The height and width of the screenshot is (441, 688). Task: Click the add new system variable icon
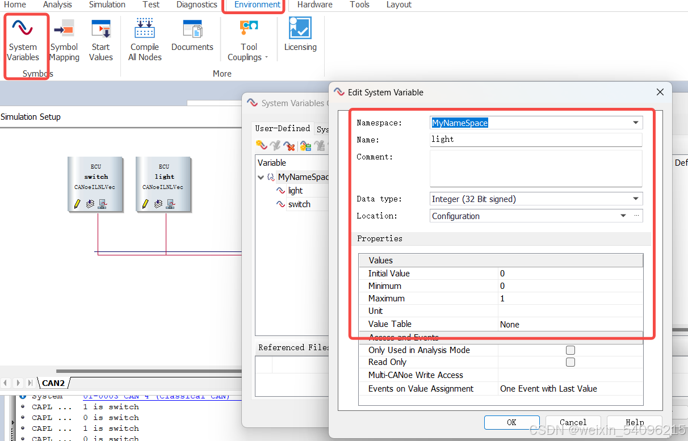pyautogui.click(x=261, y=146)
